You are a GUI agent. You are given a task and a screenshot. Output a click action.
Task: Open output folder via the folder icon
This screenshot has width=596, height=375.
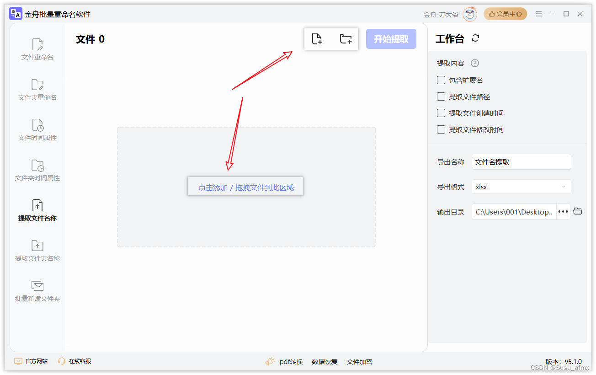[578, 211]
